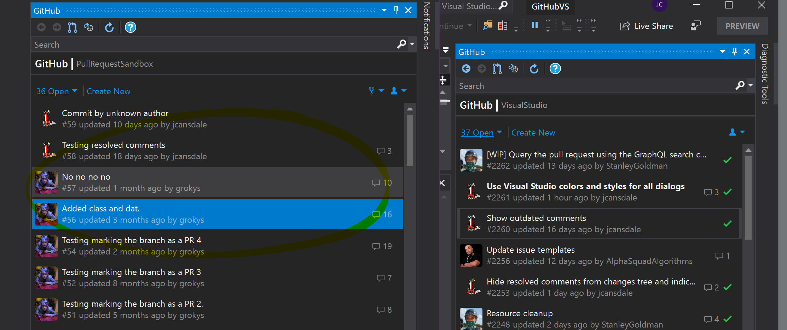Open 'Testing marking the branch as a PR 2.'
787x330 pixels.
point(218,310)
